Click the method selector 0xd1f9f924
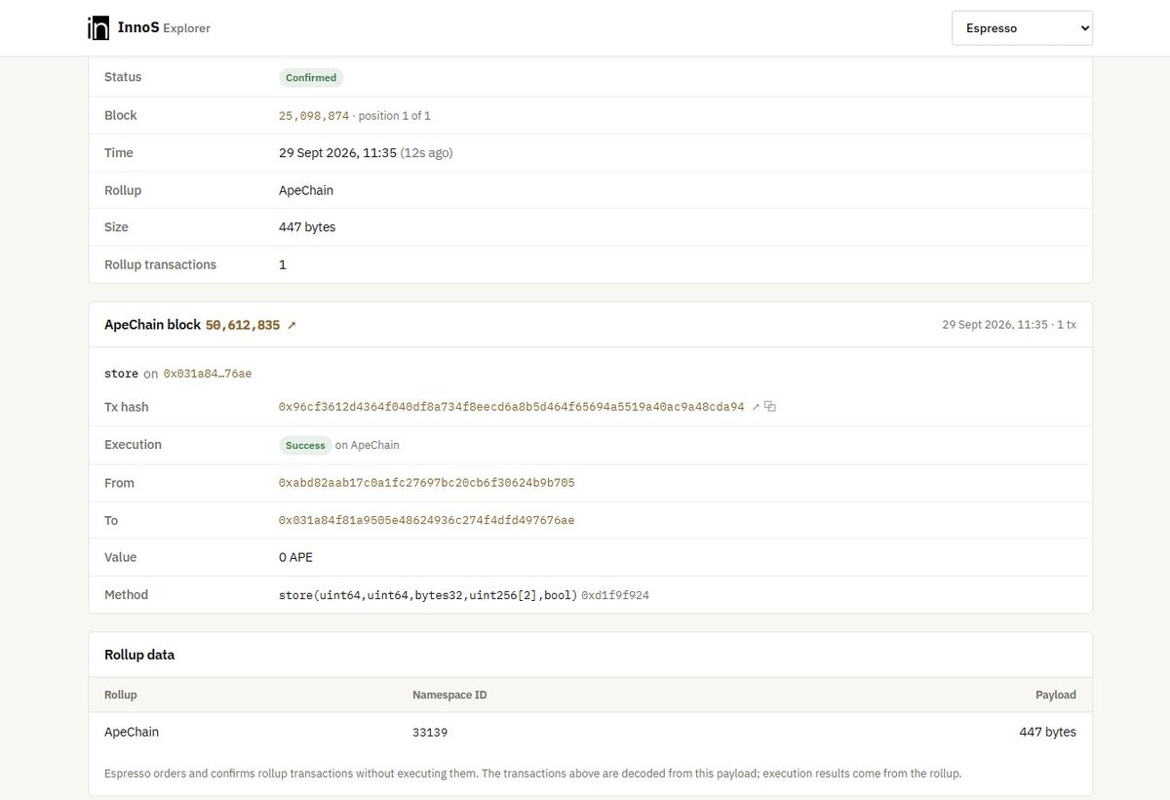The width and height of the screenshot is (1170, 800). point(615,594)
